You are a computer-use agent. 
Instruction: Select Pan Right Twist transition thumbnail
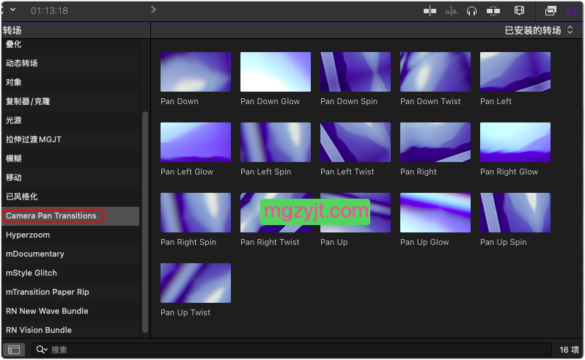click(x=276, y=213)
